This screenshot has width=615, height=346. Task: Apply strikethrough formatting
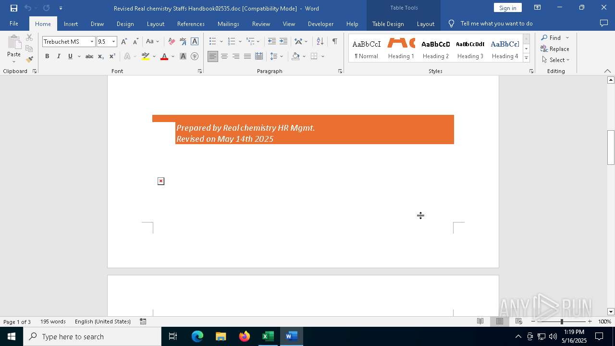[x=89, y=56]
